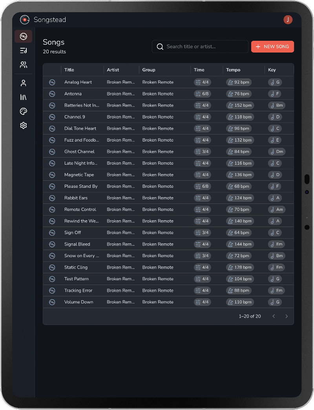This screenshot has width=314, height=410.
Task: Click the 3/4 time chip for Sign Off
Action: pos(203,233)
